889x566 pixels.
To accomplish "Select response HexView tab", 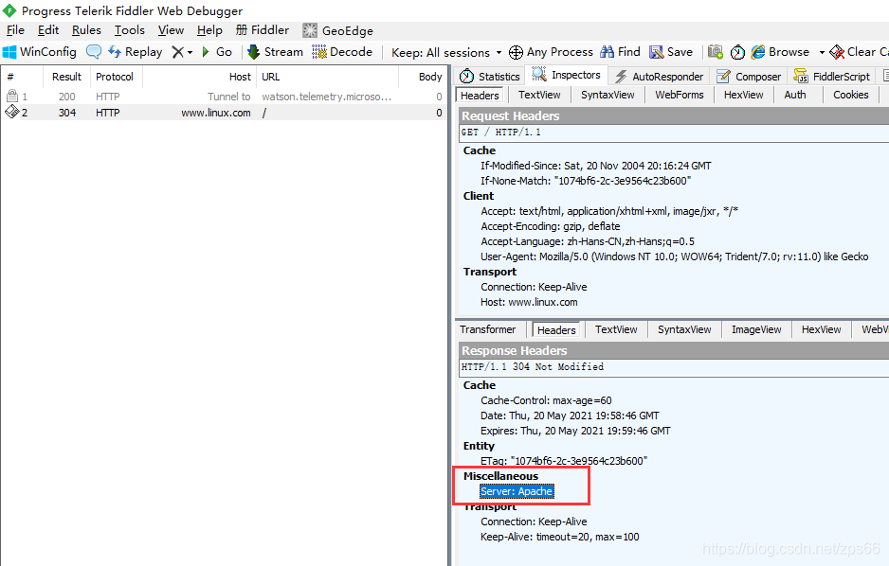I will click(821, 329).
